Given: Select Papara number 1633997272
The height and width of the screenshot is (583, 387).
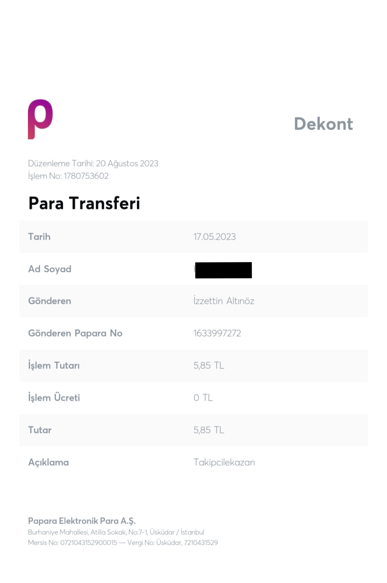Looking at the screenshot, I should coord(217,333).
